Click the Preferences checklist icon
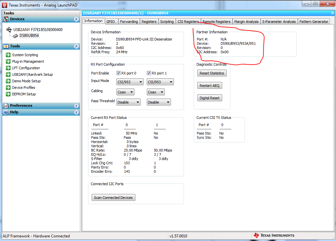 6,105
